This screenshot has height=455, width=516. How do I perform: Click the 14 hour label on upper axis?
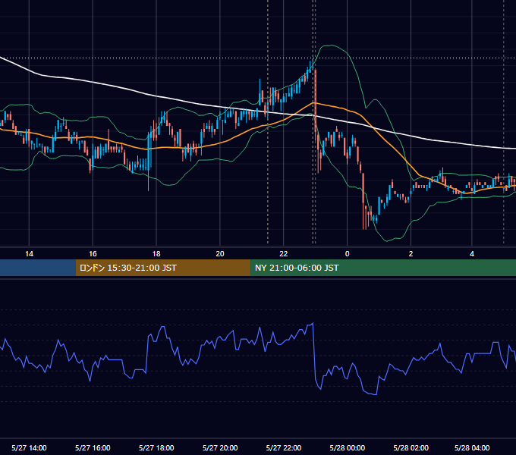(29, 254)
